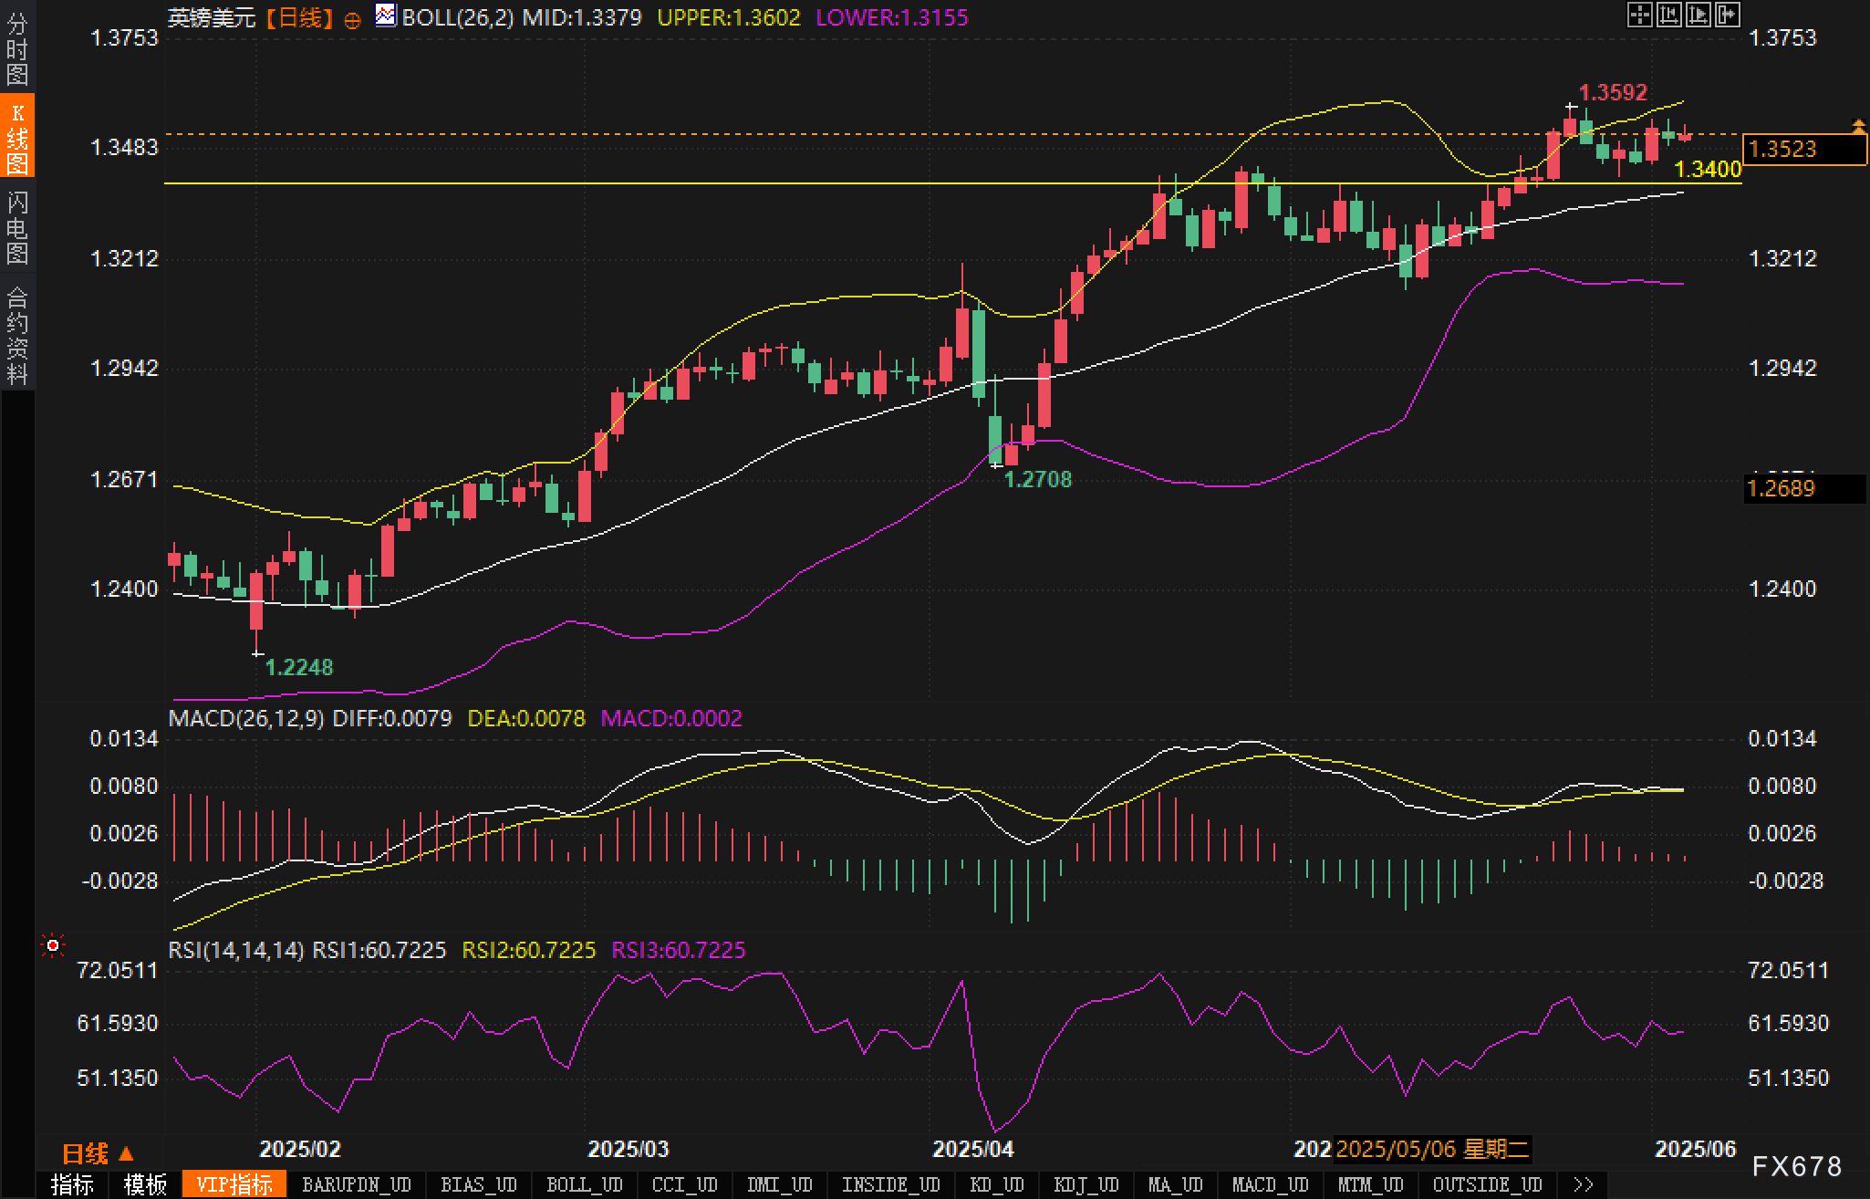Click the crosshair cursor icon top-right
The width and height of the screenshot is (1870, 1199).
pos(1639,15)
